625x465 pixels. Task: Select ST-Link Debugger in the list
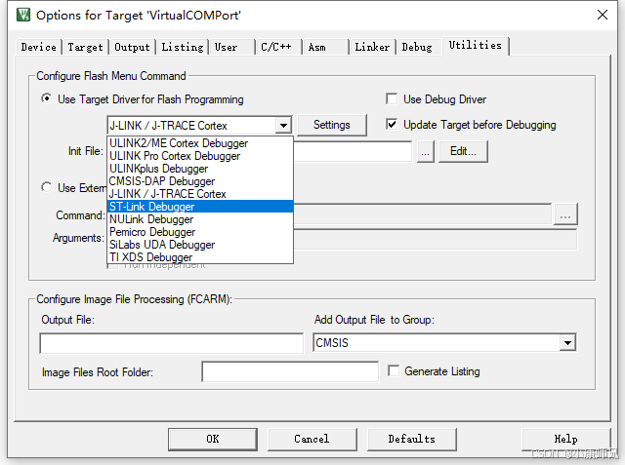[200, 207]
